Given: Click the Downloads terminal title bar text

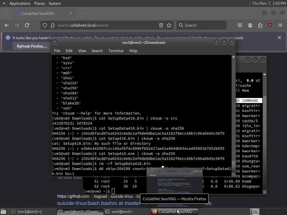Looking at the screenshot, I should tap(144, 43).
